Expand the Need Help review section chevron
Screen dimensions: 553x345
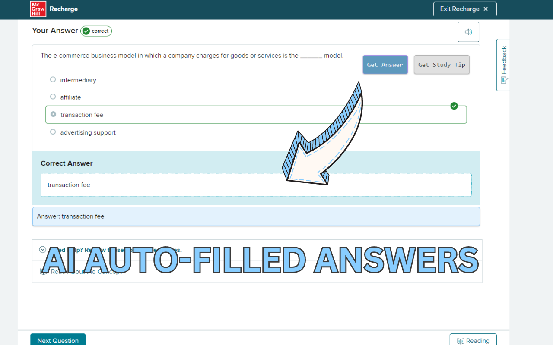tap(42, 250)
